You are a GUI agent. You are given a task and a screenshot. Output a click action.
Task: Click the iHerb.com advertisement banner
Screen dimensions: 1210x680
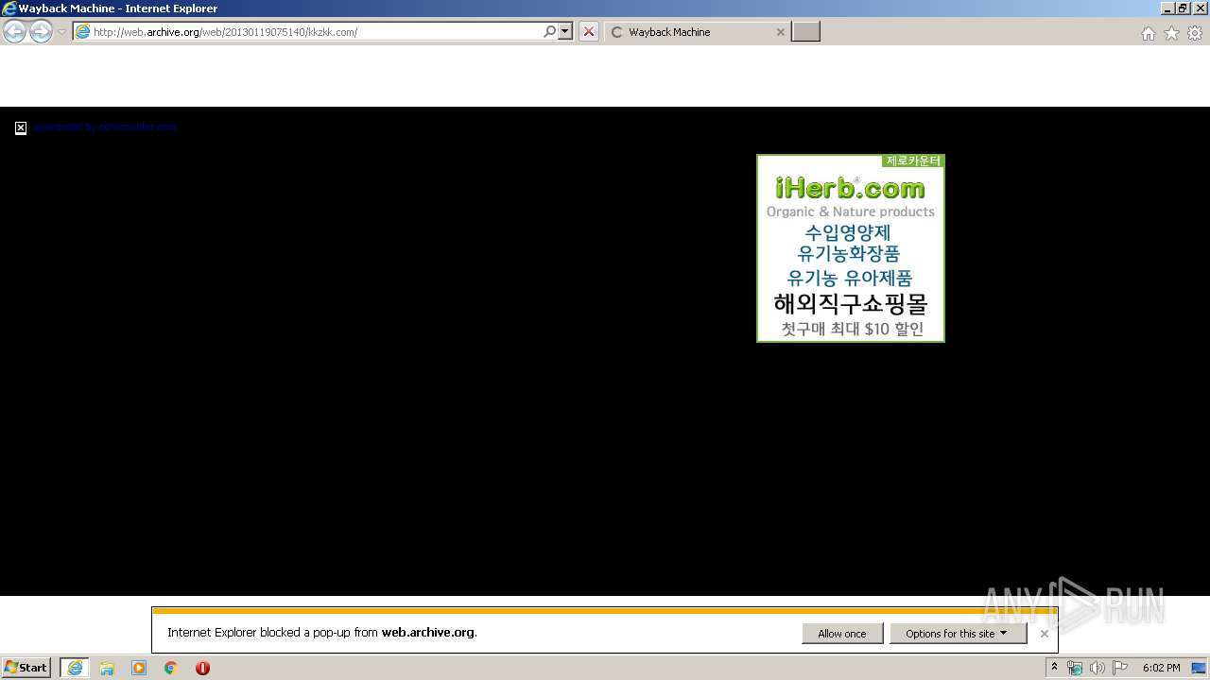coord(851,248)
